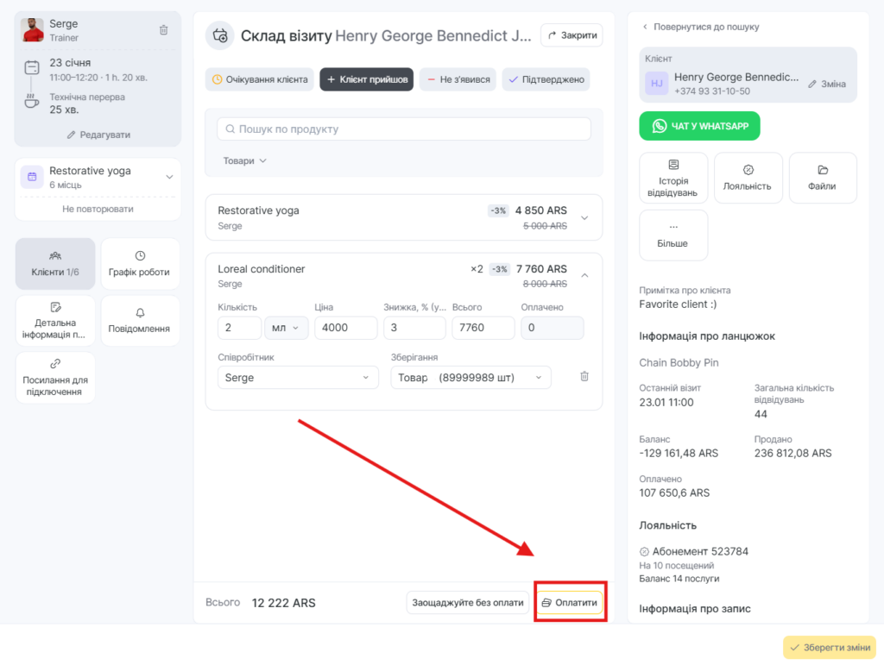Open work schedule tile
This screenshot has width=884, height=665.
point(140,264)
